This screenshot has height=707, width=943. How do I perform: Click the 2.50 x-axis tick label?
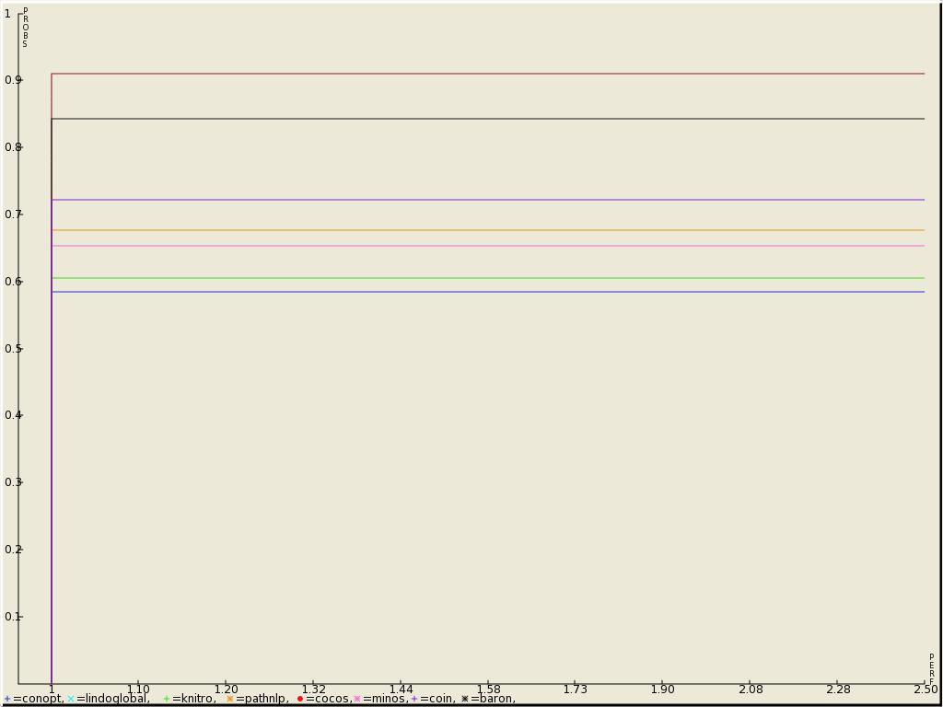[x=926, y=689]
